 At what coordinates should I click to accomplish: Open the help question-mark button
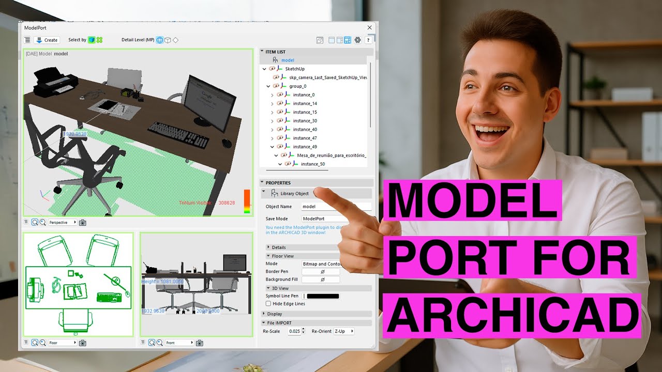(368, 40)
